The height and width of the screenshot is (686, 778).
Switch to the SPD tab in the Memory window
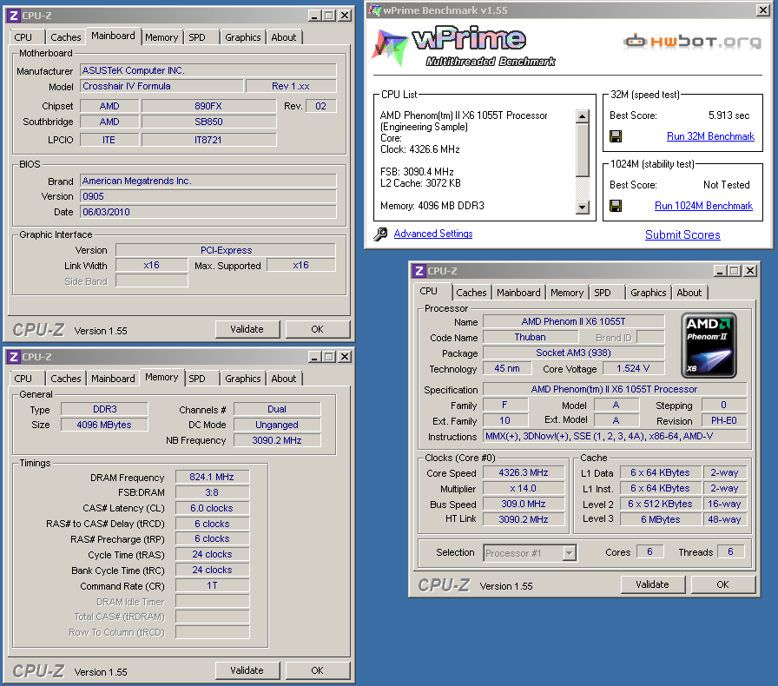pos(197,379)
